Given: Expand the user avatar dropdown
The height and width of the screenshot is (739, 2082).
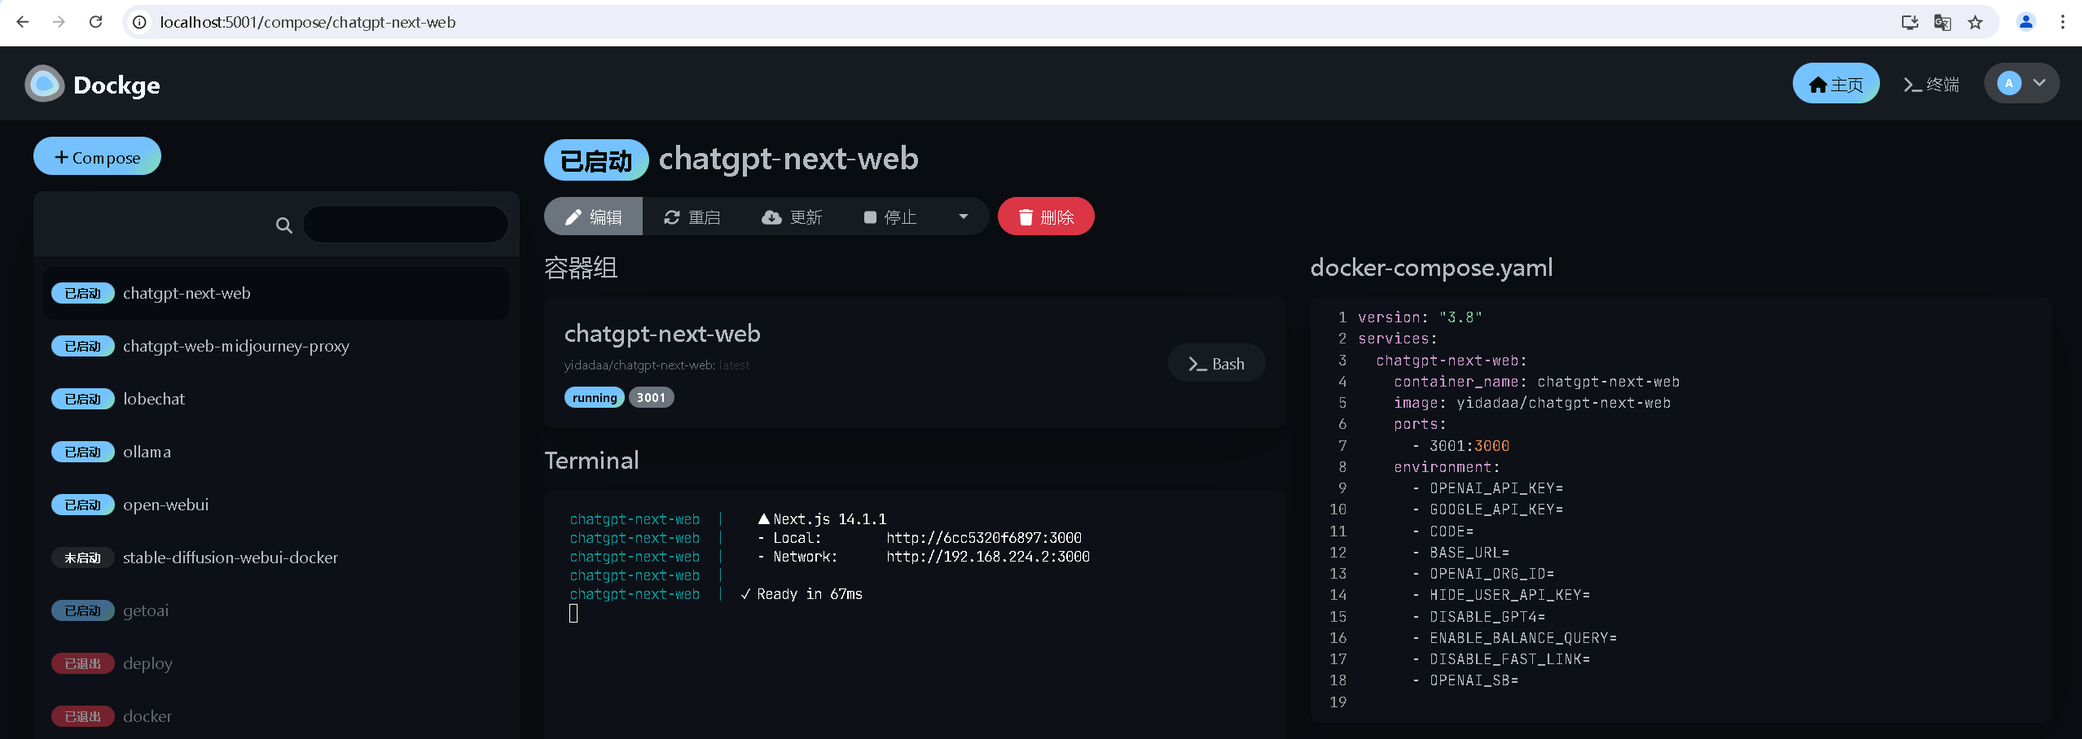Looking at the screenshot, I should point(2022,83).
